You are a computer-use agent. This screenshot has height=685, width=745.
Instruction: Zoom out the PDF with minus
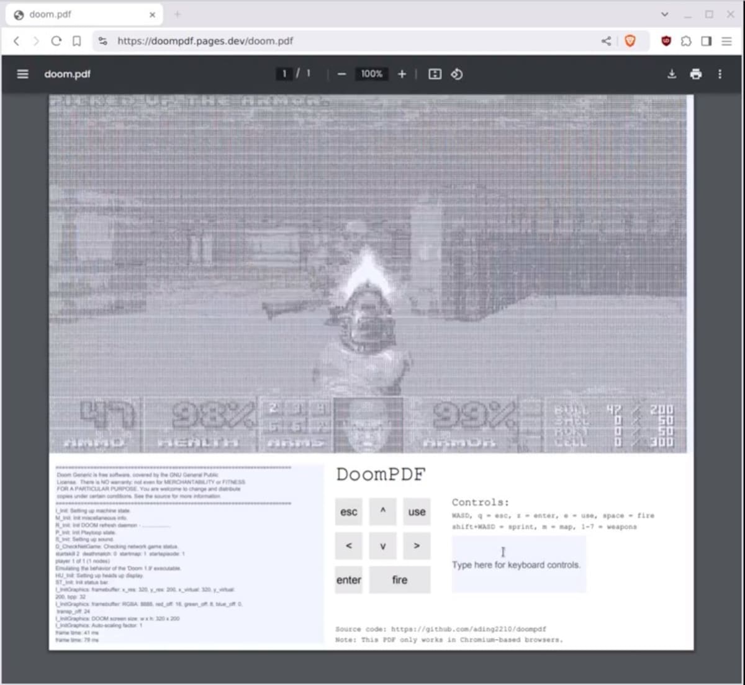pos(341,74)
